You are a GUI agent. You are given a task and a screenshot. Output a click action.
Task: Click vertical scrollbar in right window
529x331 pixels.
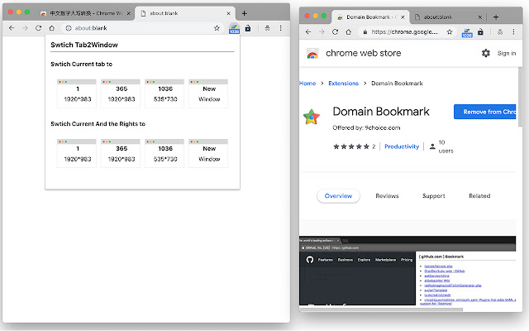pyautogui.click(x=520, y=97)
